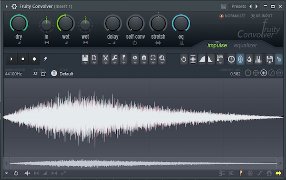The height and width of the screenshot is (180, 286).
Task: Expand the arrow left of the gear
Action: pos(6,6)
